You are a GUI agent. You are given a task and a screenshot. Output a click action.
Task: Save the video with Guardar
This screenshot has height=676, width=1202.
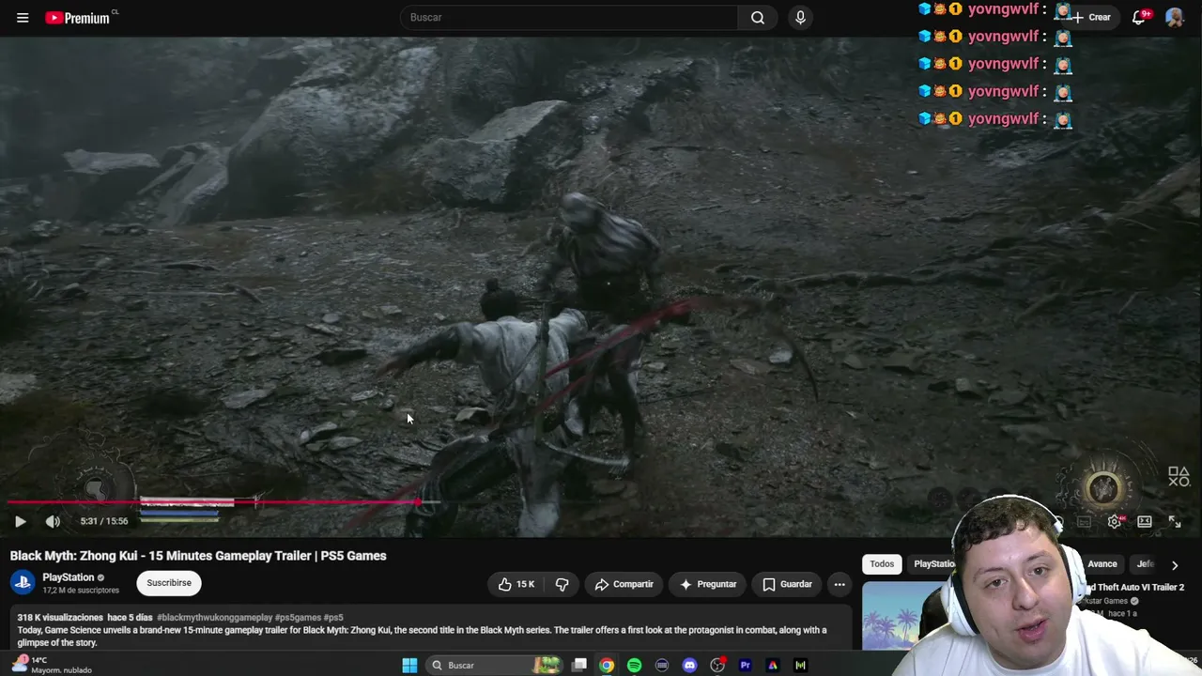(787, 584)
